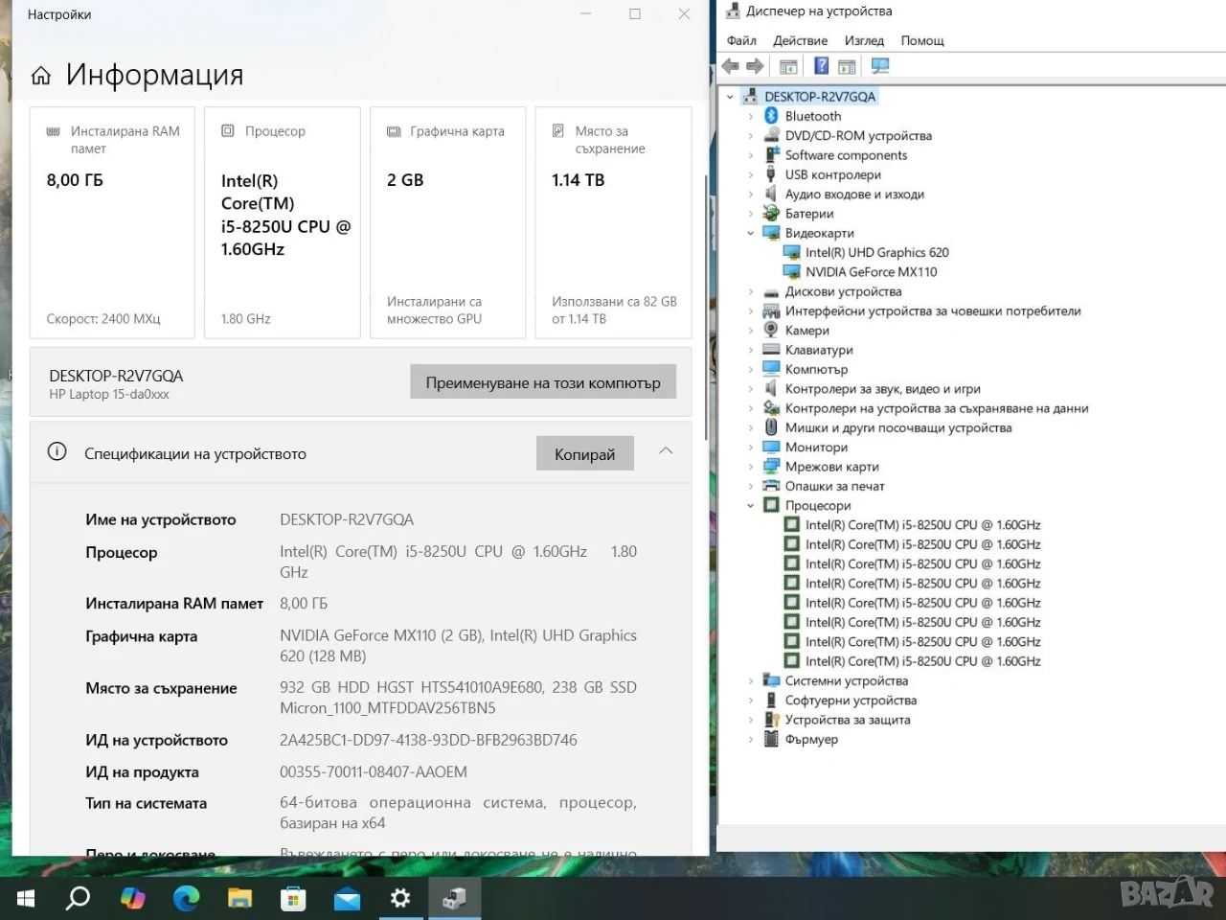Select NVIDIA GeForce MX110 display adapter

tap(871, 272)
